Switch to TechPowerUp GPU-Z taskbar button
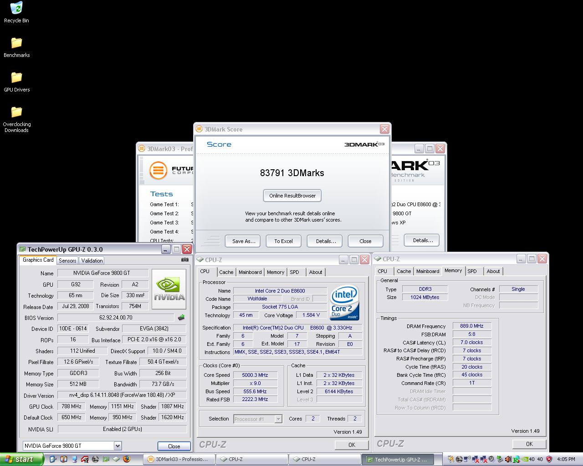This screenshot has height=466, width=583. point(397,459)
